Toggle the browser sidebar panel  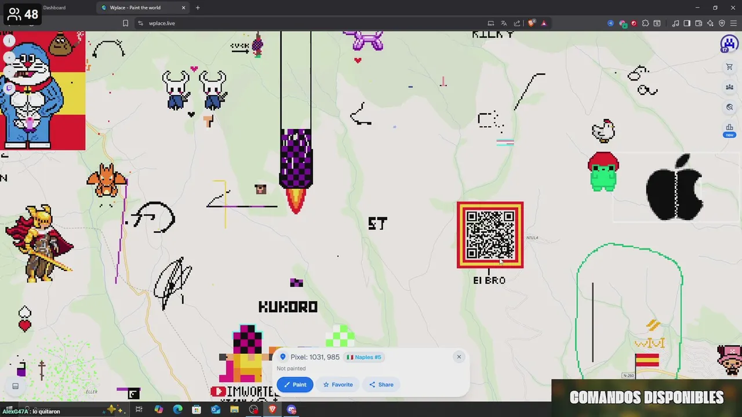(x=687, y=23)
